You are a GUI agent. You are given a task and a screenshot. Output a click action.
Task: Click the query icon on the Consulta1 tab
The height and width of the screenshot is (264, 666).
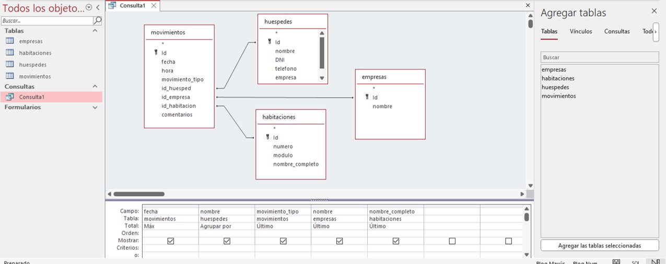click(x=112, y=5)
